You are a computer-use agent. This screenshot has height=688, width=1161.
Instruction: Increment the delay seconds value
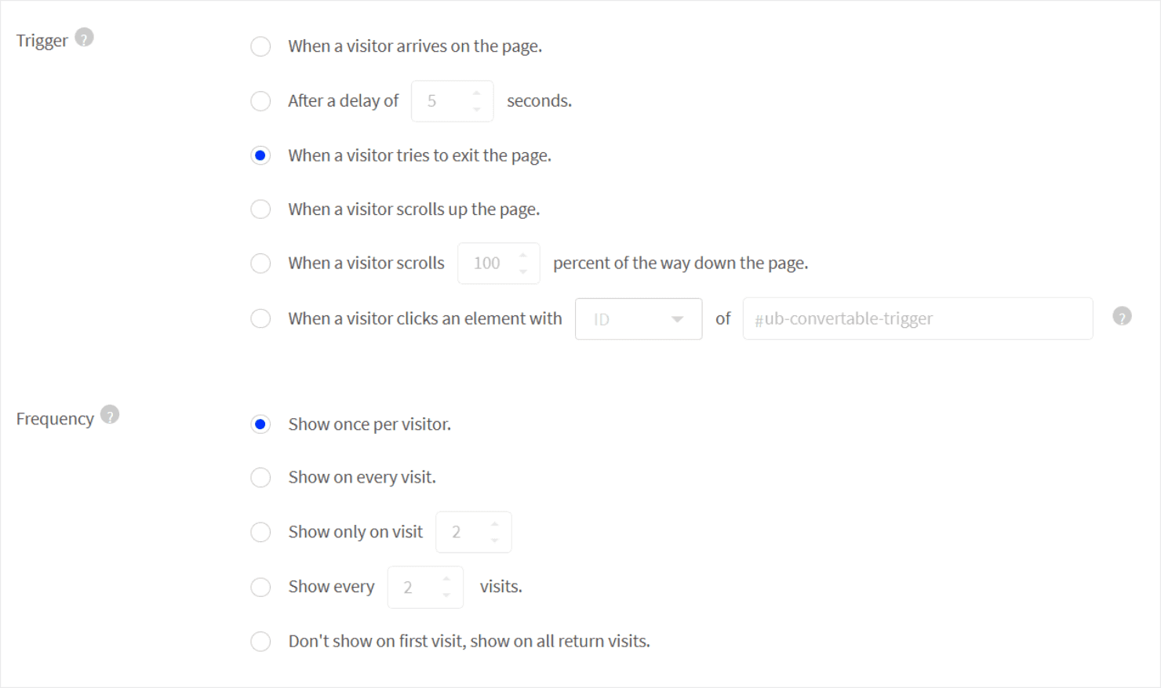pos(477,93)
